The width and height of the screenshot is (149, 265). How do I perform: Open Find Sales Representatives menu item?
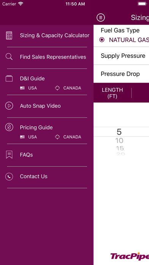(53, 57)
